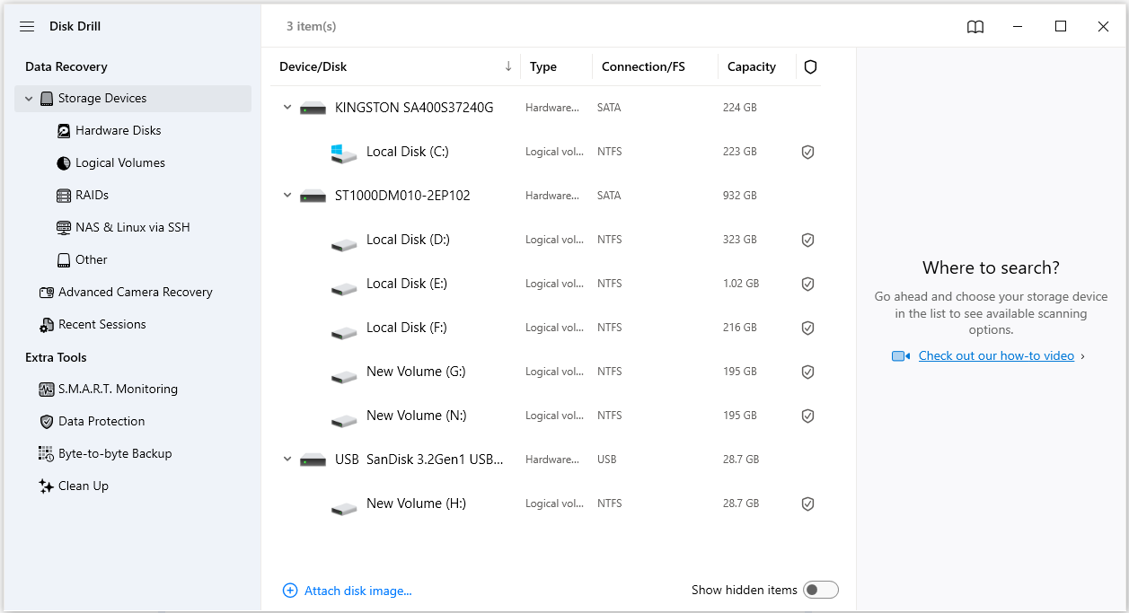This screenshot has width=1129, height=613.
Task: Select Advanced Camera Recovery
Action: coord(135,292)
